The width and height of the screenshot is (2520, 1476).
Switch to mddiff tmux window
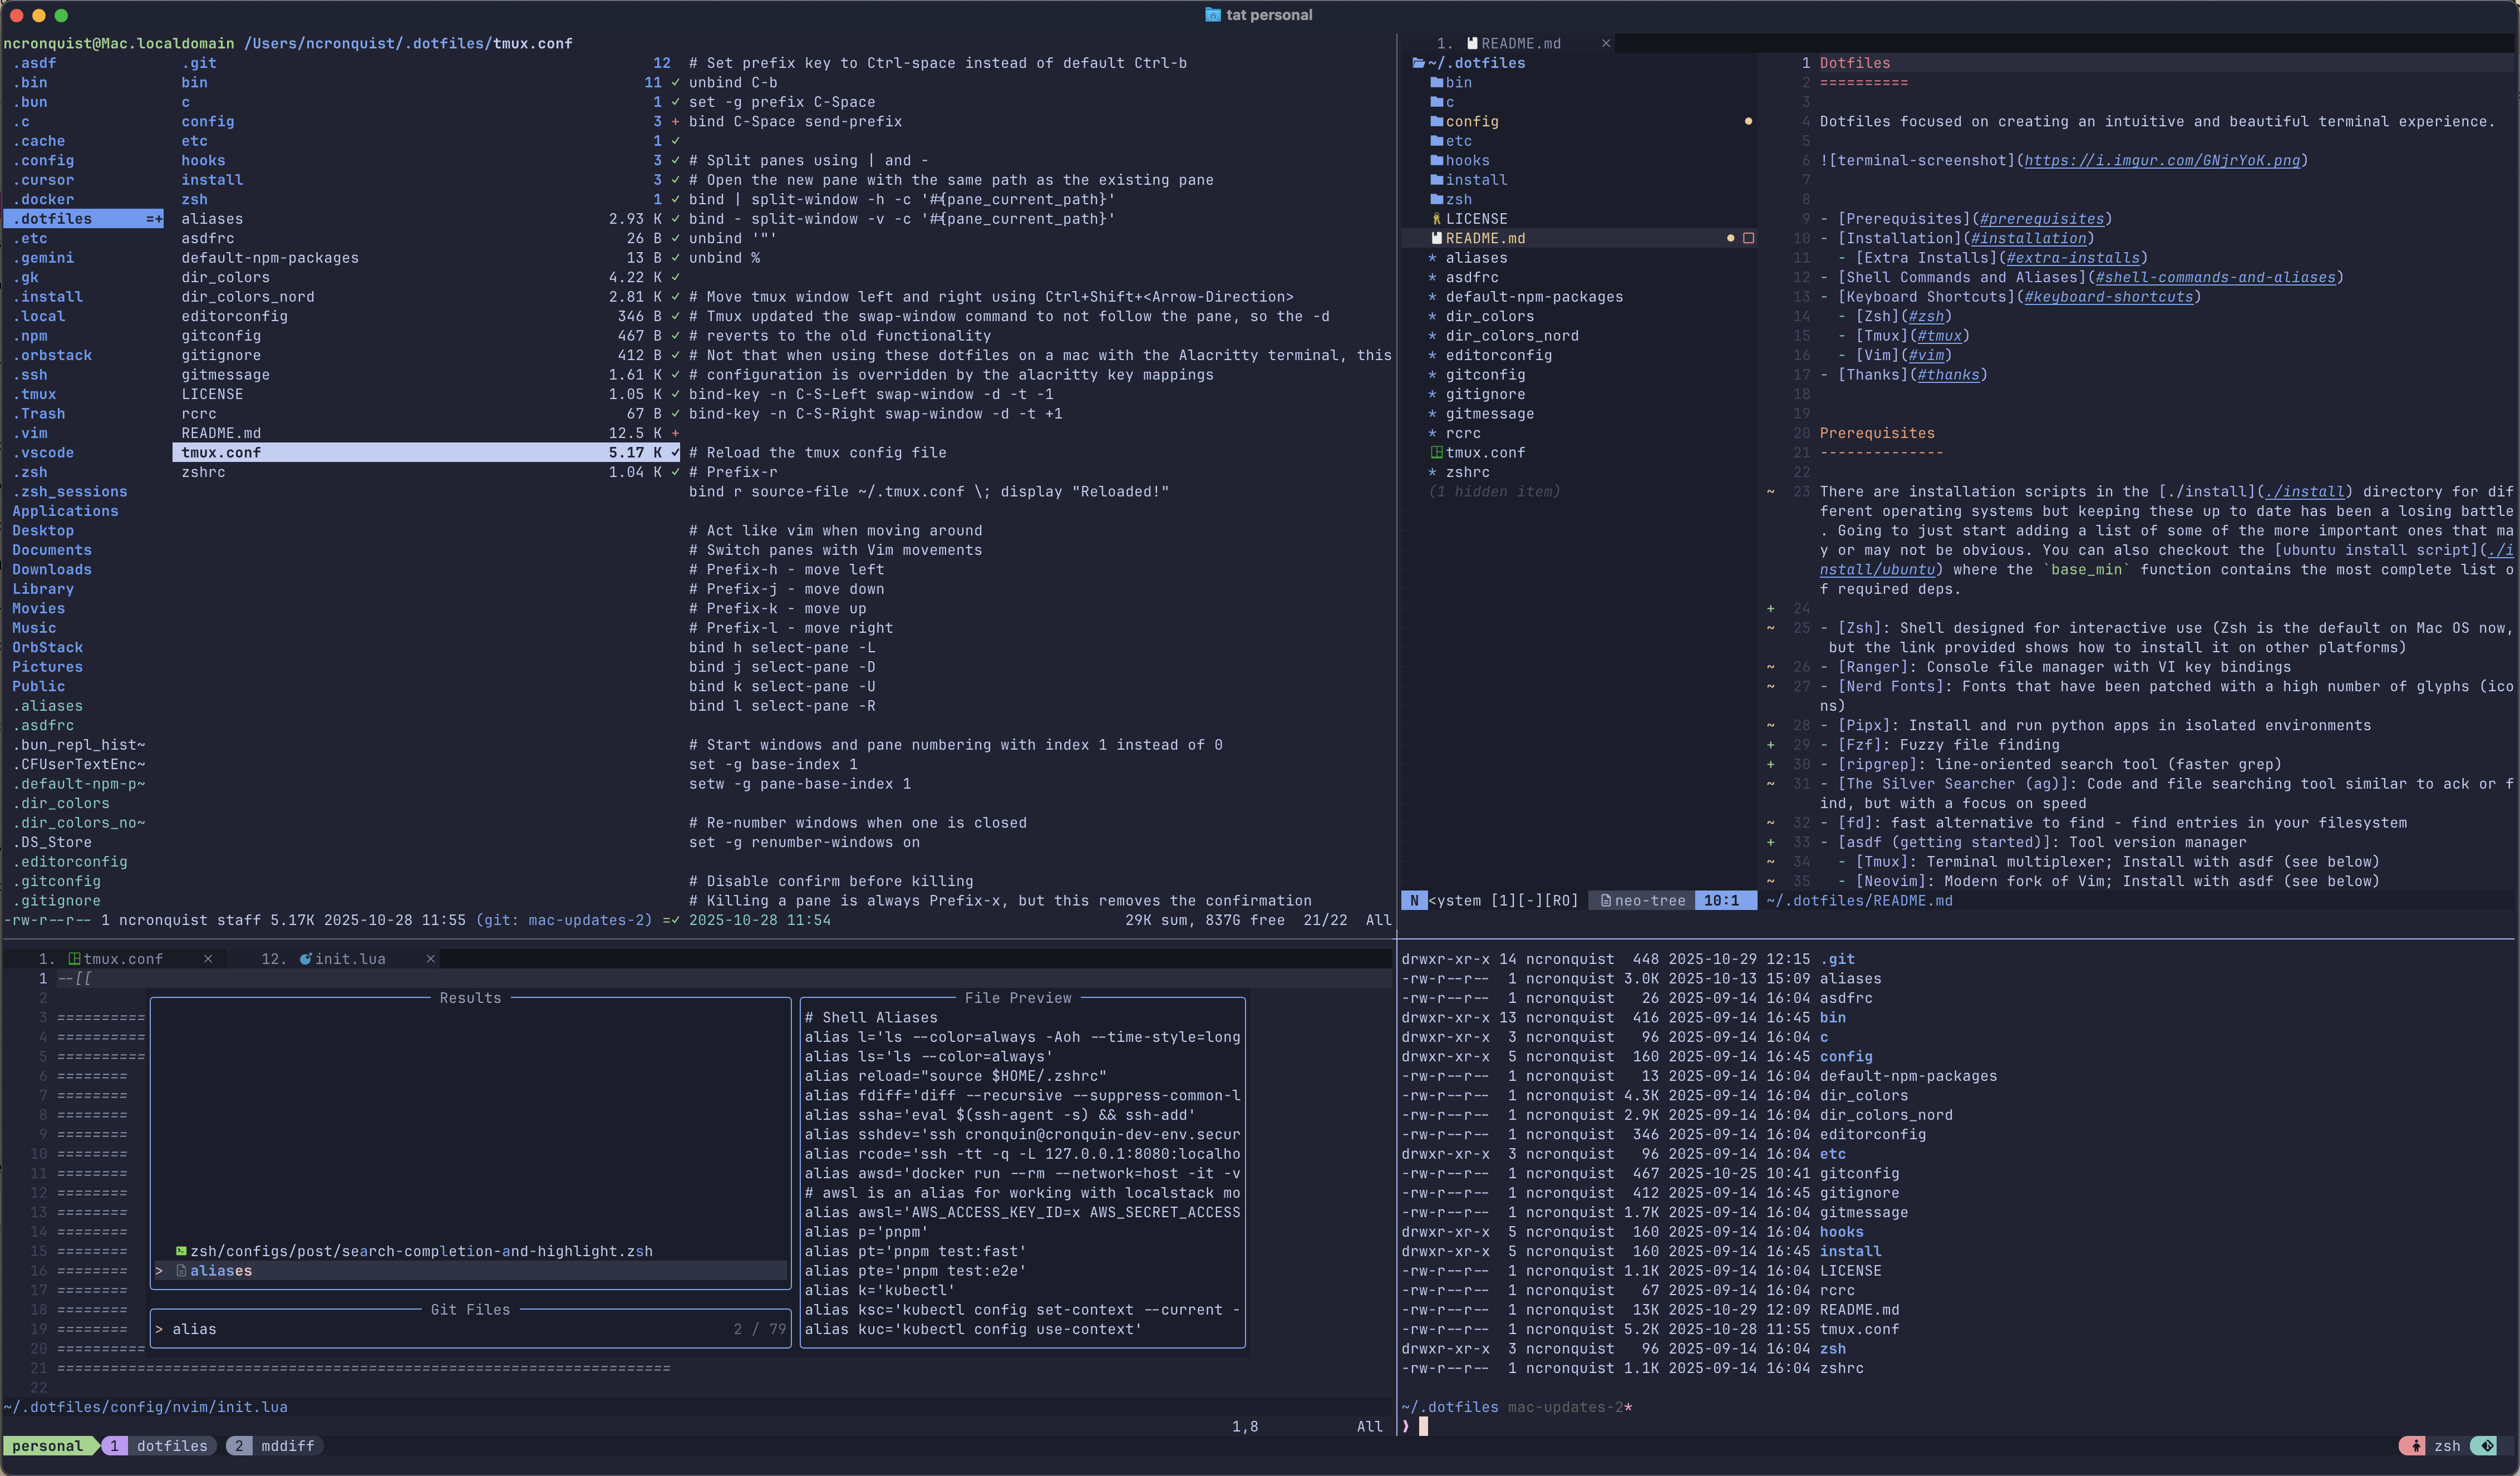(287, 1446)
